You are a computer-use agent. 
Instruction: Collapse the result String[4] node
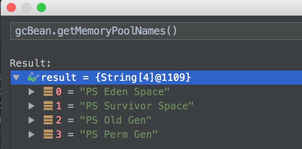pyautogui.click(x=16, y=78)
